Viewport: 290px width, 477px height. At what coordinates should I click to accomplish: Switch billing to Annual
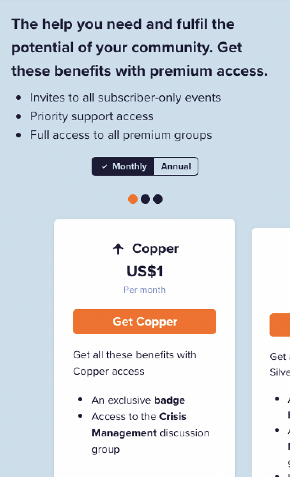176,166
